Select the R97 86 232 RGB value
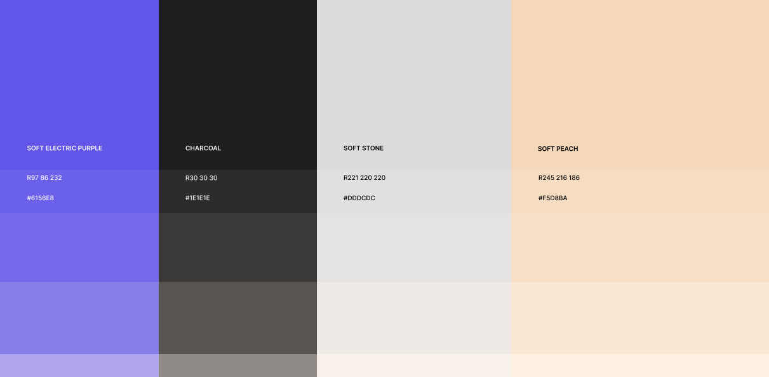 (x=44, y=178)
